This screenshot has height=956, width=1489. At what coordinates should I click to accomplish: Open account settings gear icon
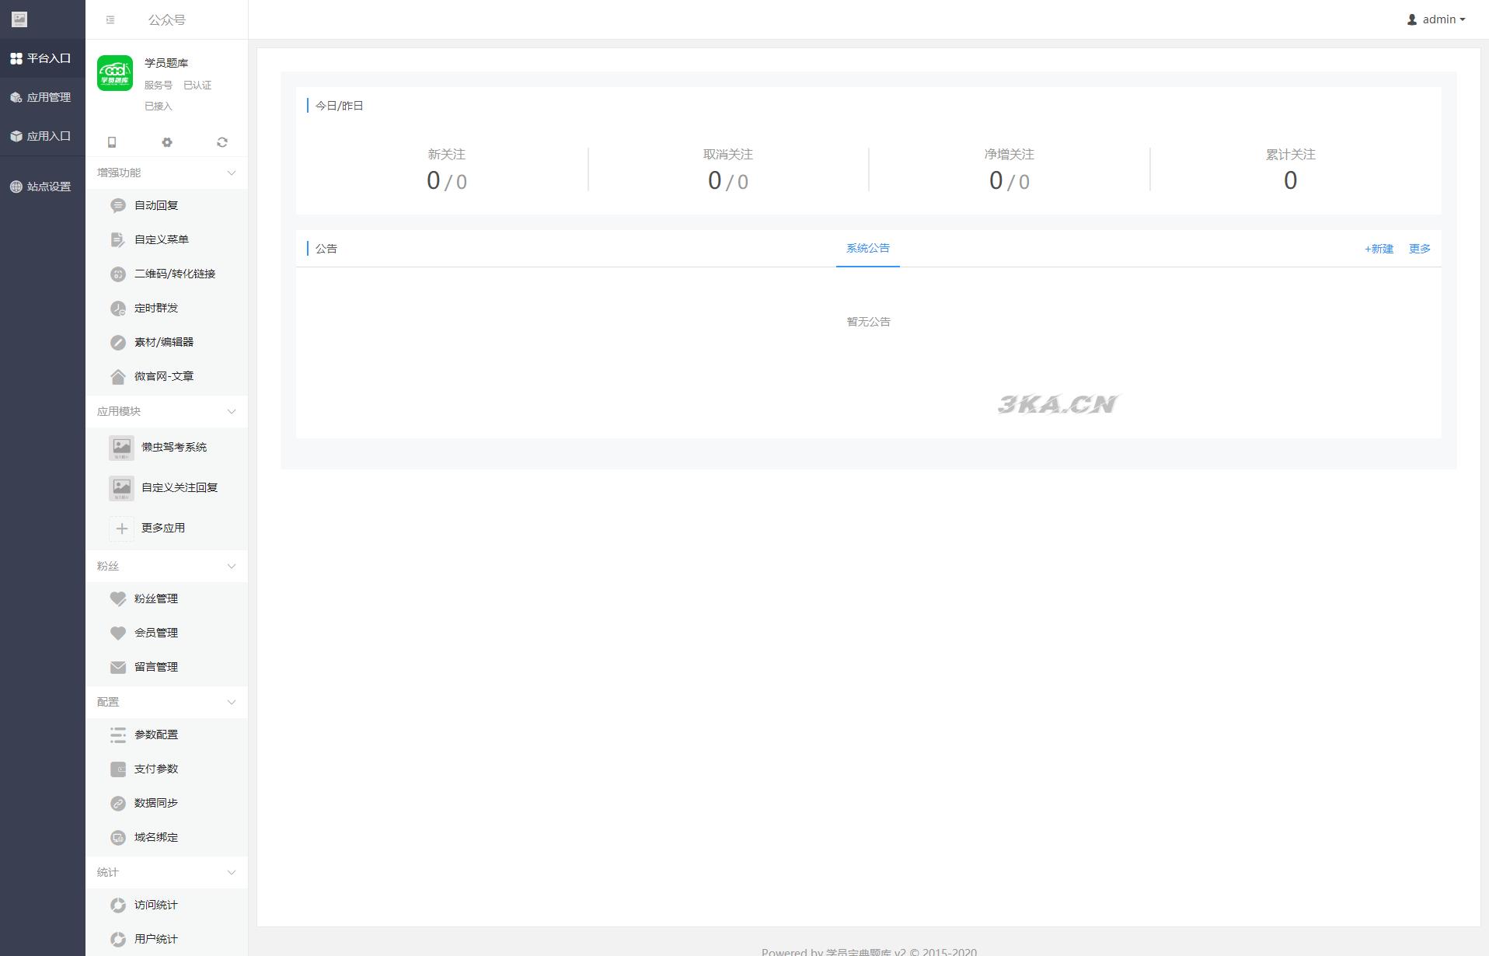click(167, 142)
